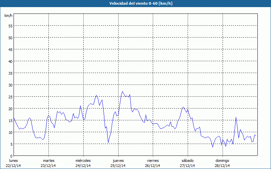Click the highest wind peak on jueves

[123, 92]
